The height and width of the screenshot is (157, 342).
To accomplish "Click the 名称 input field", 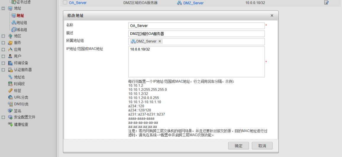I will click(196, 26).
